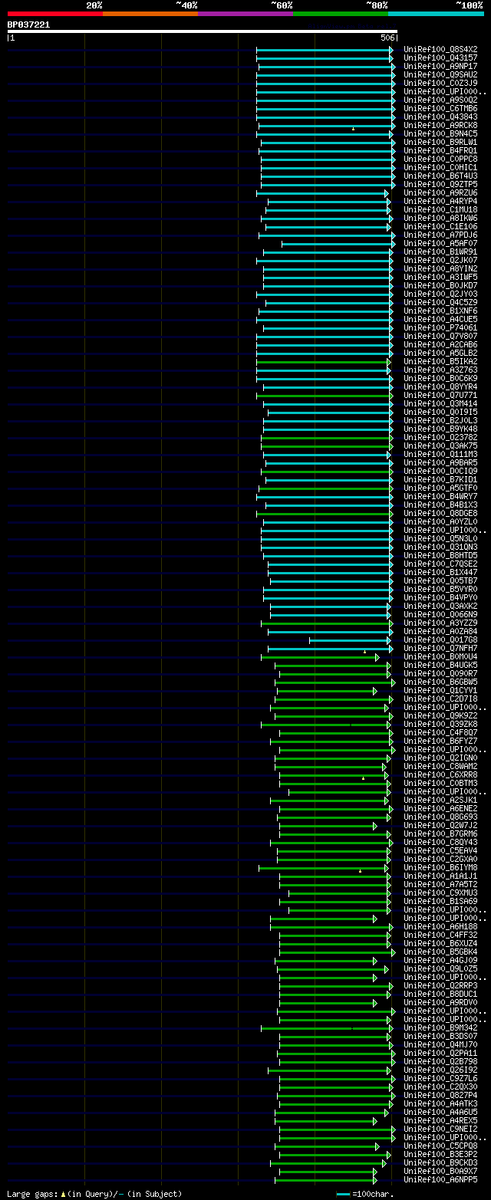This screenshot has height=1200, width=491.
Task: Select the UniRef100_O23782 label
Action: [440, 437]
